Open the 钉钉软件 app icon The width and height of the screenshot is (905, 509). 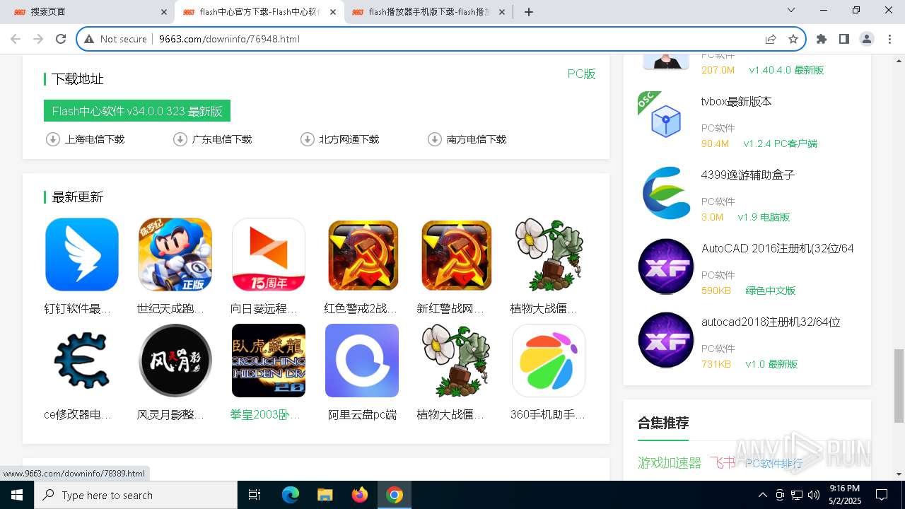point(81,255)
